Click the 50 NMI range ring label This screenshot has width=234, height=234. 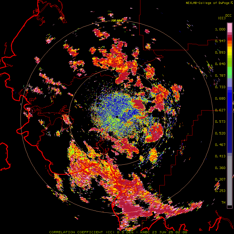117,69
